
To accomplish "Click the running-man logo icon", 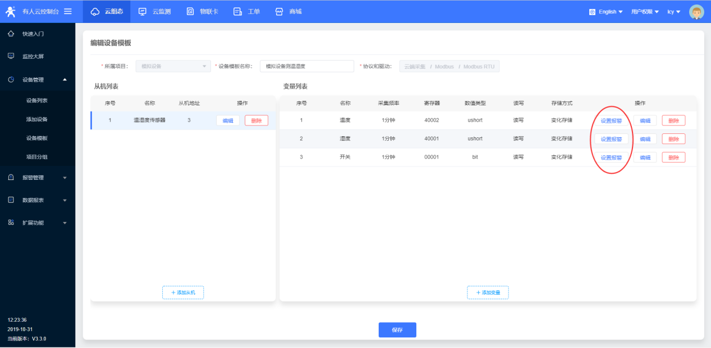I will coord(10,11).
